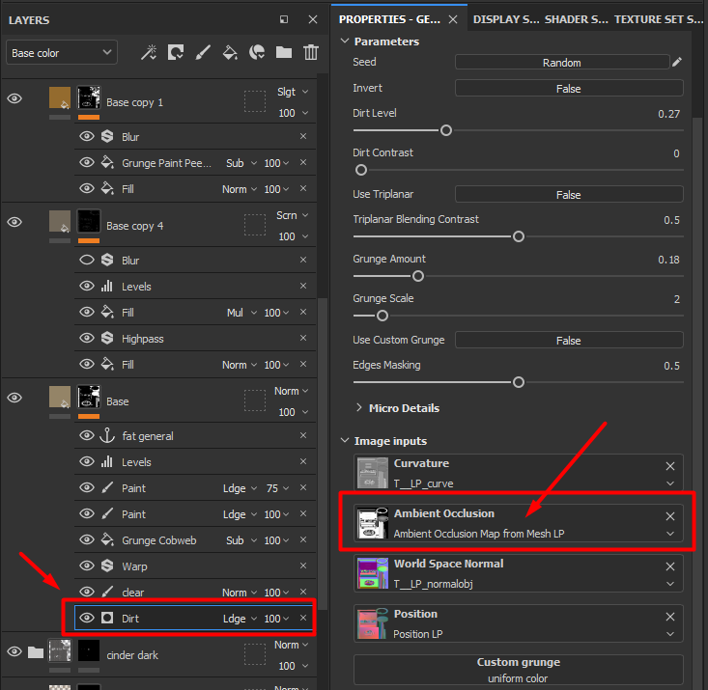
Task: Add a fill layer with bucket icon
Action: pyautogui.click(x=230, y=52)
